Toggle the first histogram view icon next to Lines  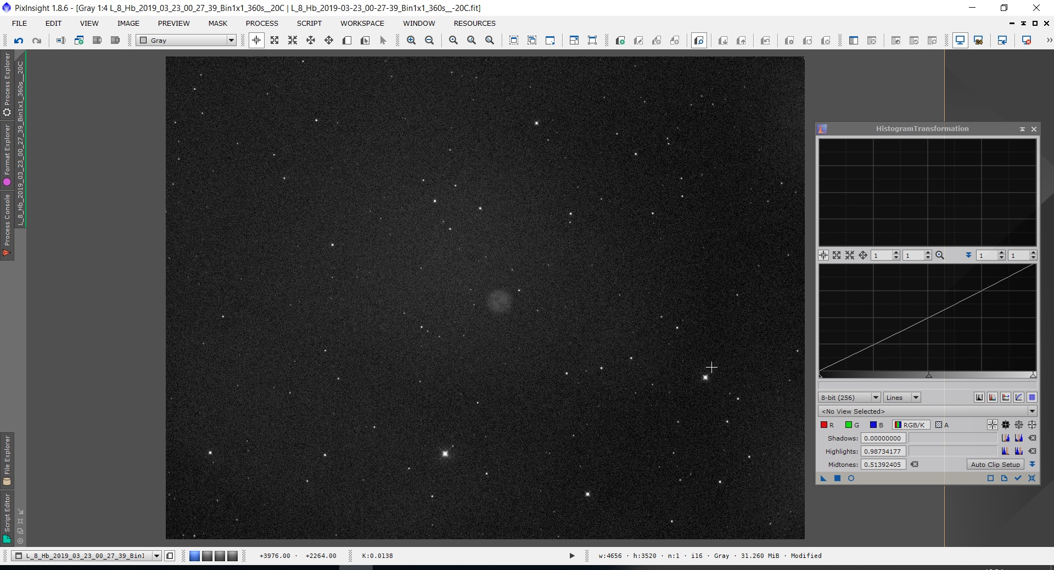[x=979, y=397]
